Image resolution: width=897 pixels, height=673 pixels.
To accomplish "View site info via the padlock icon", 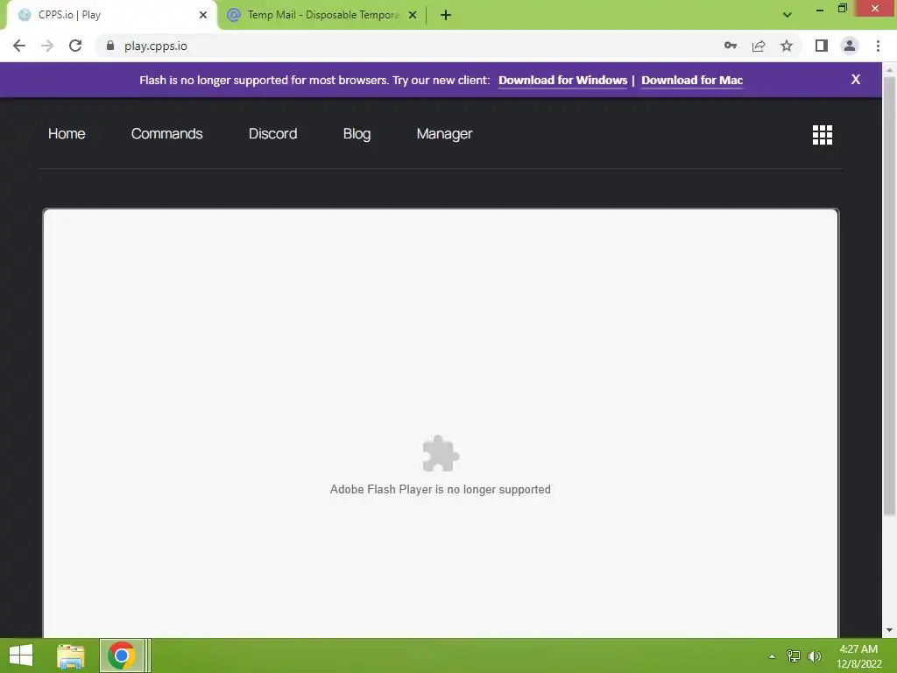I will click(x=110, y=46).
